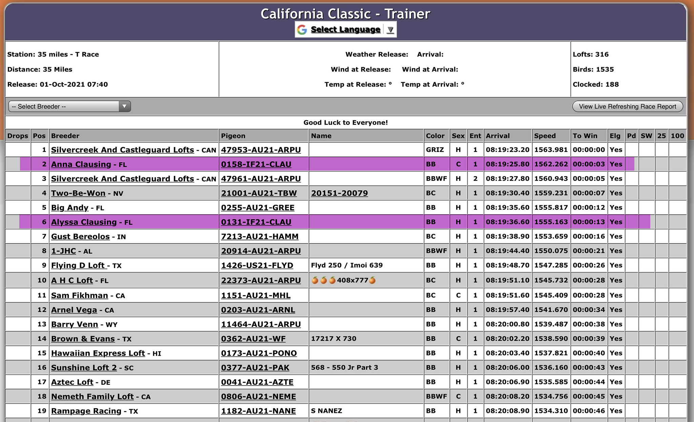The width and height of the screenshot is (694, 422).
Task: Open Rampage Racing breeder link
Action: pos(86,411)
